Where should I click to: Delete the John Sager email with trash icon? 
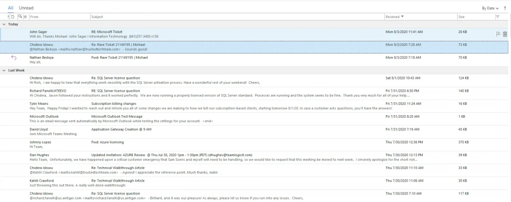[505, 34]
